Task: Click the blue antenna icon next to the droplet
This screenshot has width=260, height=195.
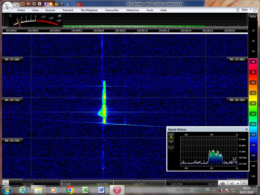Action: point(73,4)
